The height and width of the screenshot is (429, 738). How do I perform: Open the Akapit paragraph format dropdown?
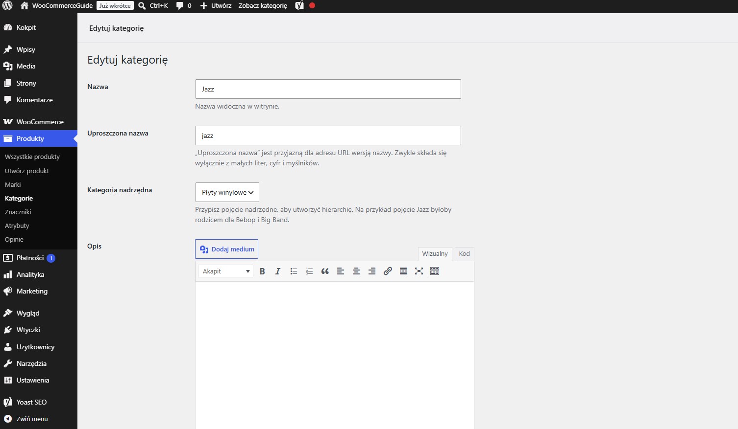point(225,271)
